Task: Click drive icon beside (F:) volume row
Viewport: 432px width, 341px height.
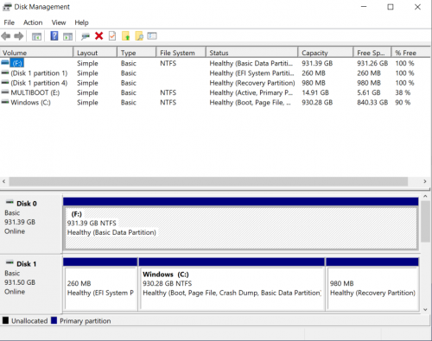Action: 5,63
